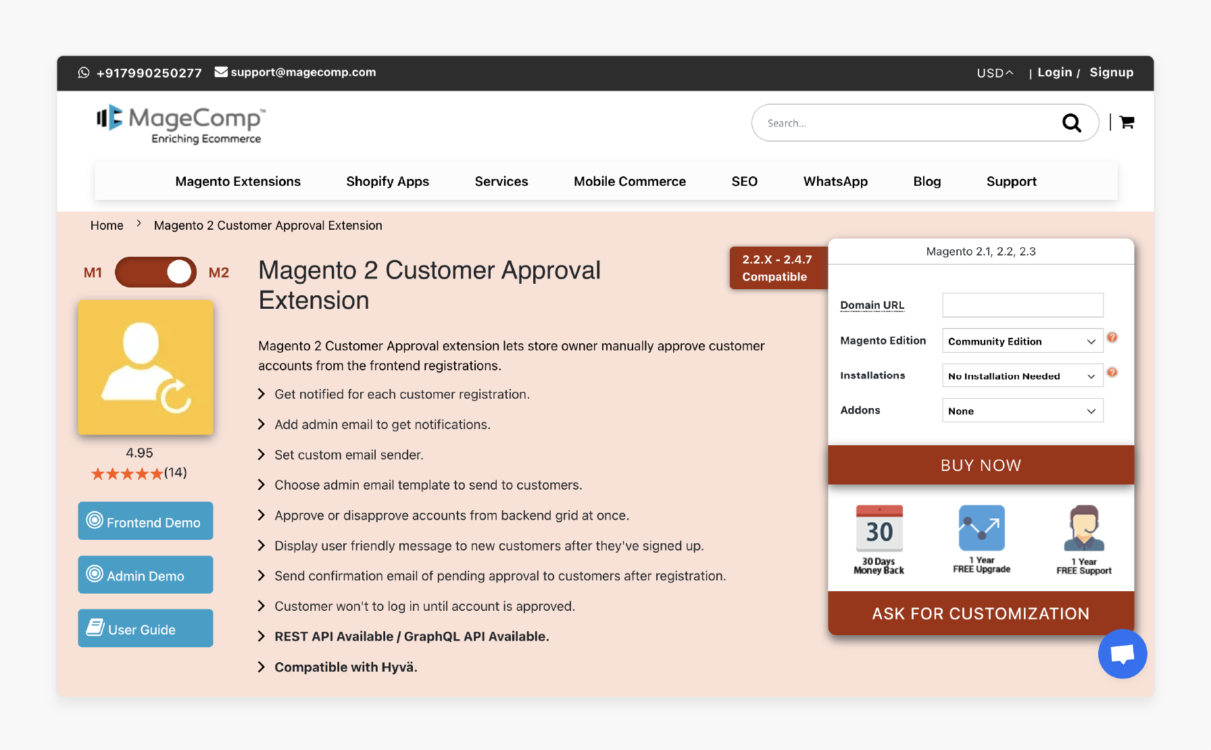
Task: Click ASK FOR CUSTOMIZATION button
Action: 981,614
